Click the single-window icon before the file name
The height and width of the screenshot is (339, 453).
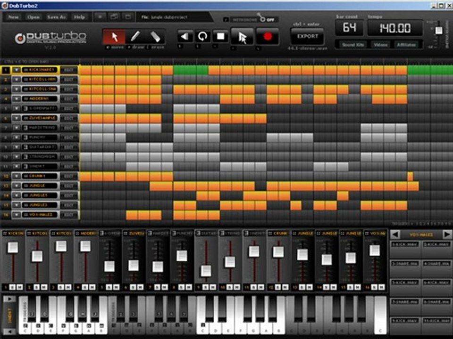coord(128,17)
